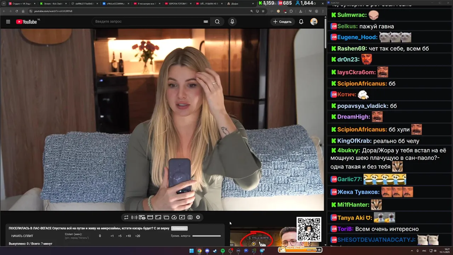The image size is (453, 255).
Task: Open the browser extensions puzzle icon
Action: 291,11
